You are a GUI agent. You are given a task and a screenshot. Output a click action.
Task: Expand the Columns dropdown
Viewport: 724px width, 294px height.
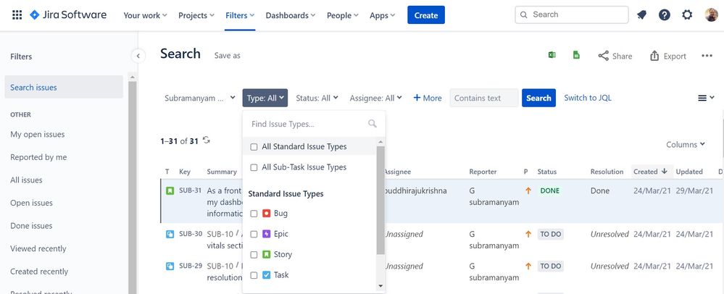point(685,145)
